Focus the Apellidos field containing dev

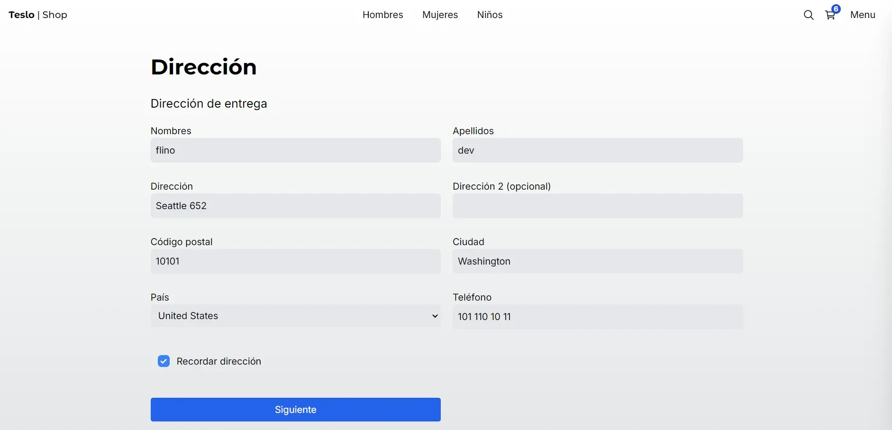[x=598, y=150]
